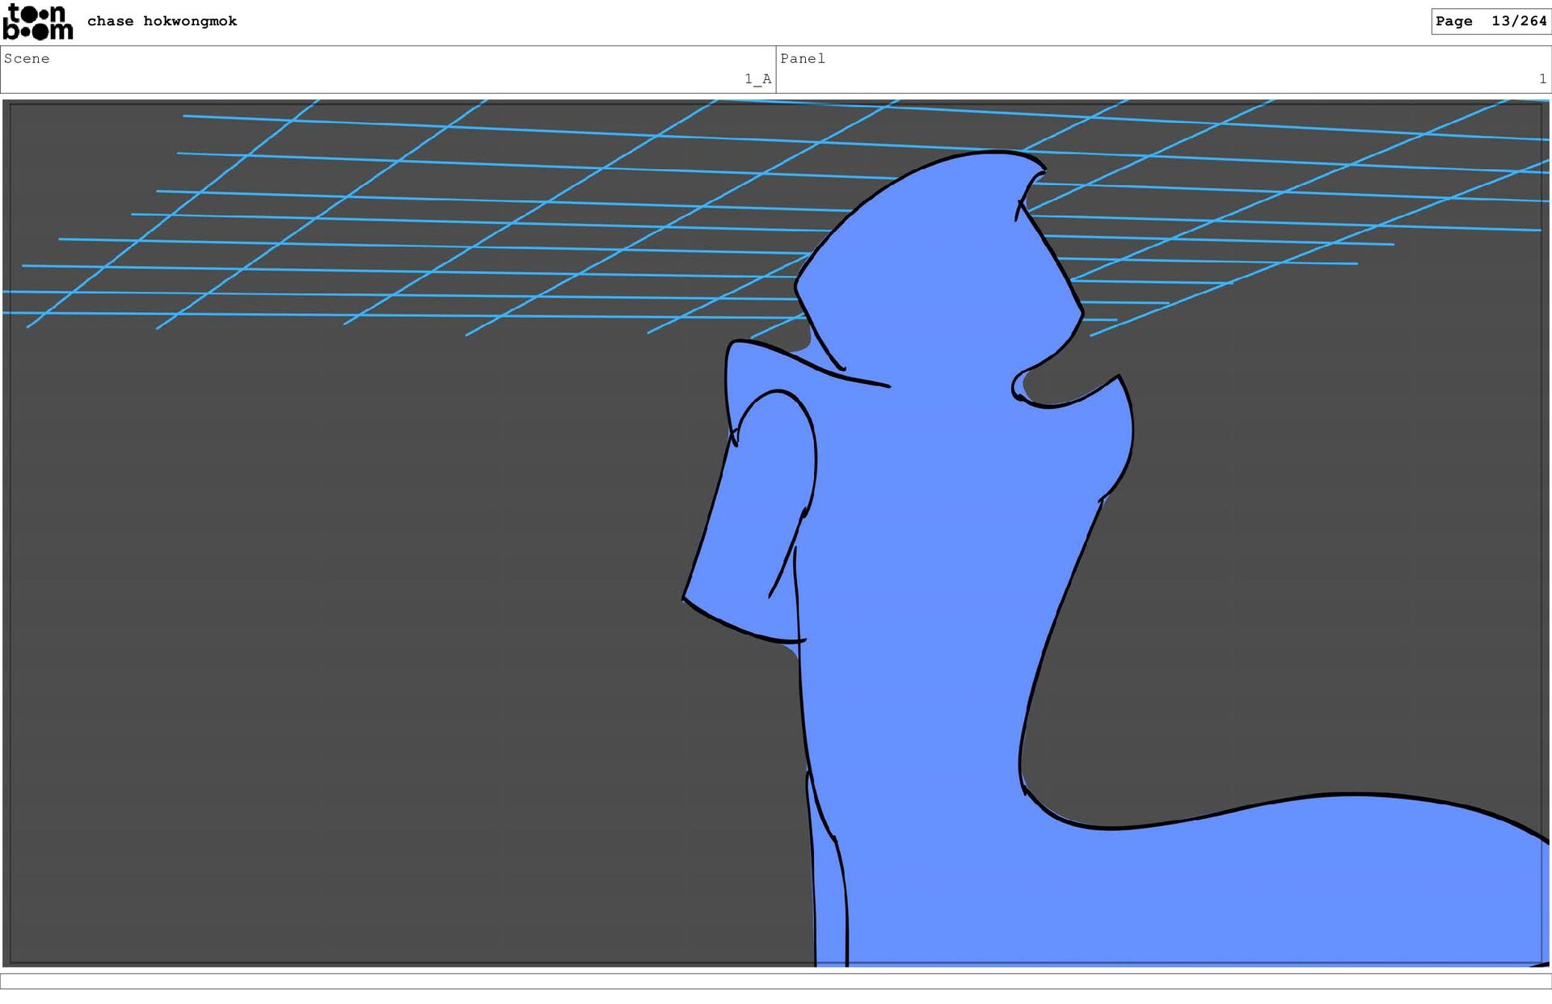Click the Toon Boom logo
Viewport: 1552px width, 1004px height.
point(37,22)
